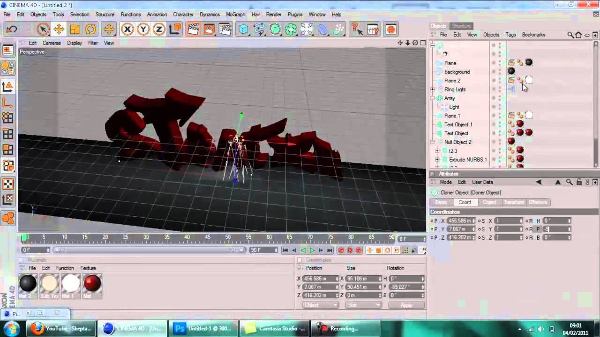Click the search icon in Object Manager

[570, 35]
